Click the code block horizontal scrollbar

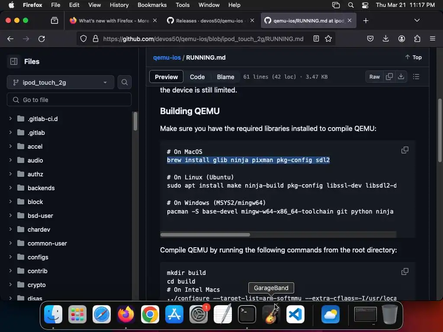click(205, 235)
